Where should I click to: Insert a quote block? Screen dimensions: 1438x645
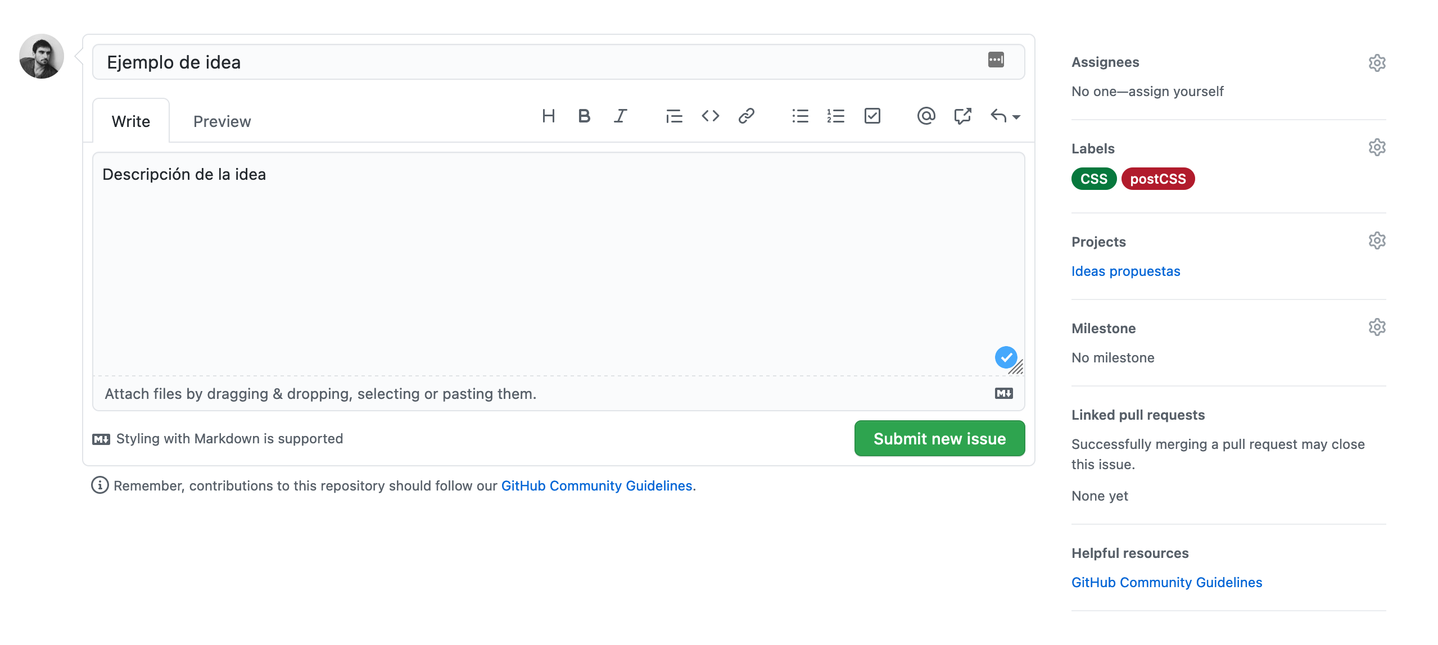point(674,116)
